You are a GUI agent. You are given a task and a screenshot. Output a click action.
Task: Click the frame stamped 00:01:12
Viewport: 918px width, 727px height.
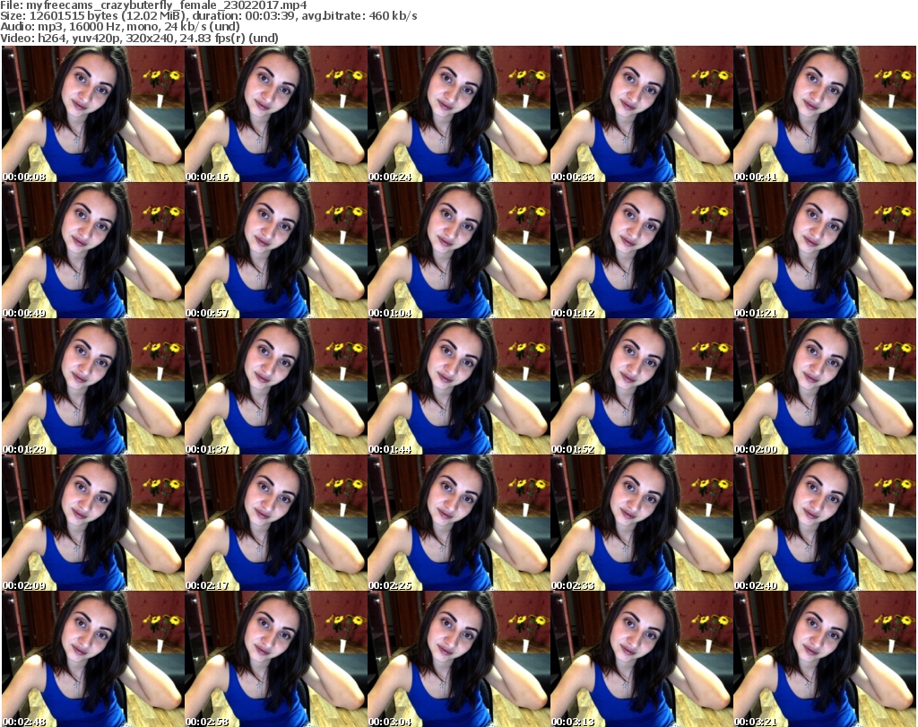(642, 250)
